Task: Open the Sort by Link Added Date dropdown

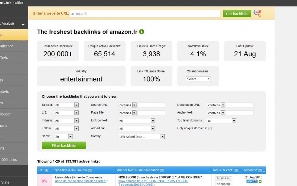Action: click(x=142, y=137)
